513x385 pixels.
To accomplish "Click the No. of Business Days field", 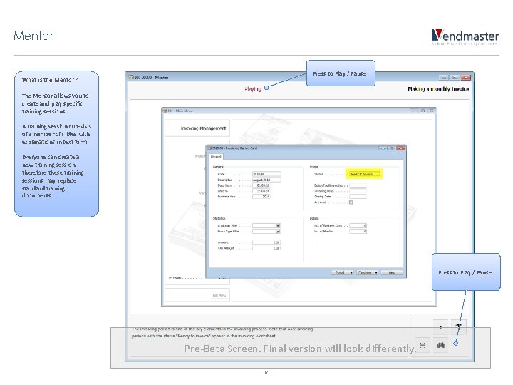I will click(x=358, y=225).
